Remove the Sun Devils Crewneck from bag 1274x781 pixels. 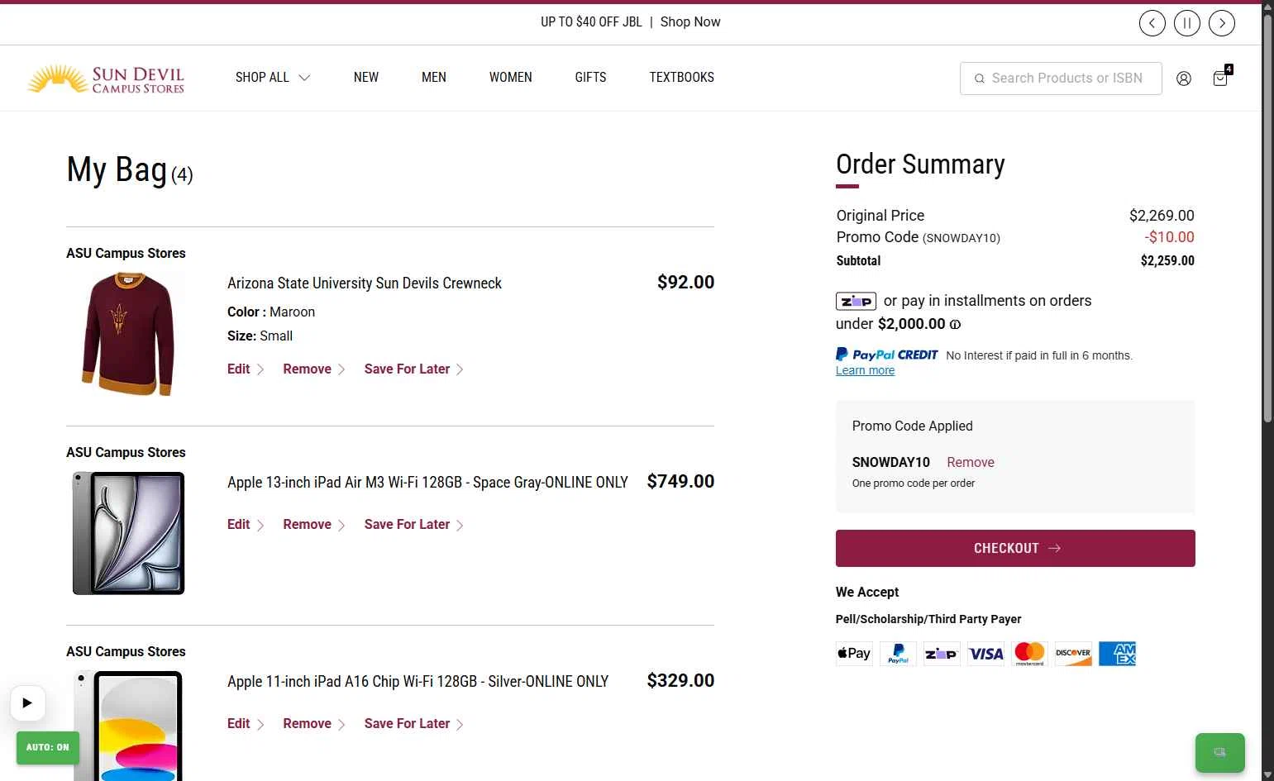tap(314, 369)
